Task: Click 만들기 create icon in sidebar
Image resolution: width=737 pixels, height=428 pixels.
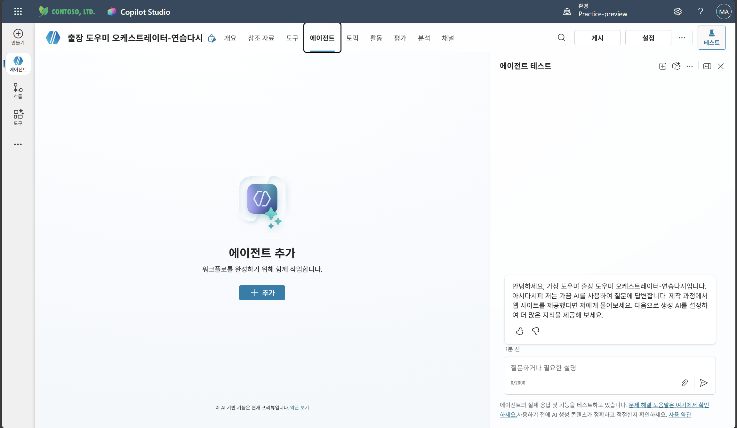Action: pyautogui.click(x=18, y=37)
